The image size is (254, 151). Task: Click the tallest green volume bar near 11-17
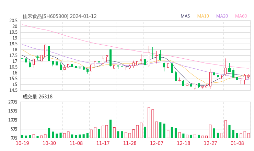[111, 129]
